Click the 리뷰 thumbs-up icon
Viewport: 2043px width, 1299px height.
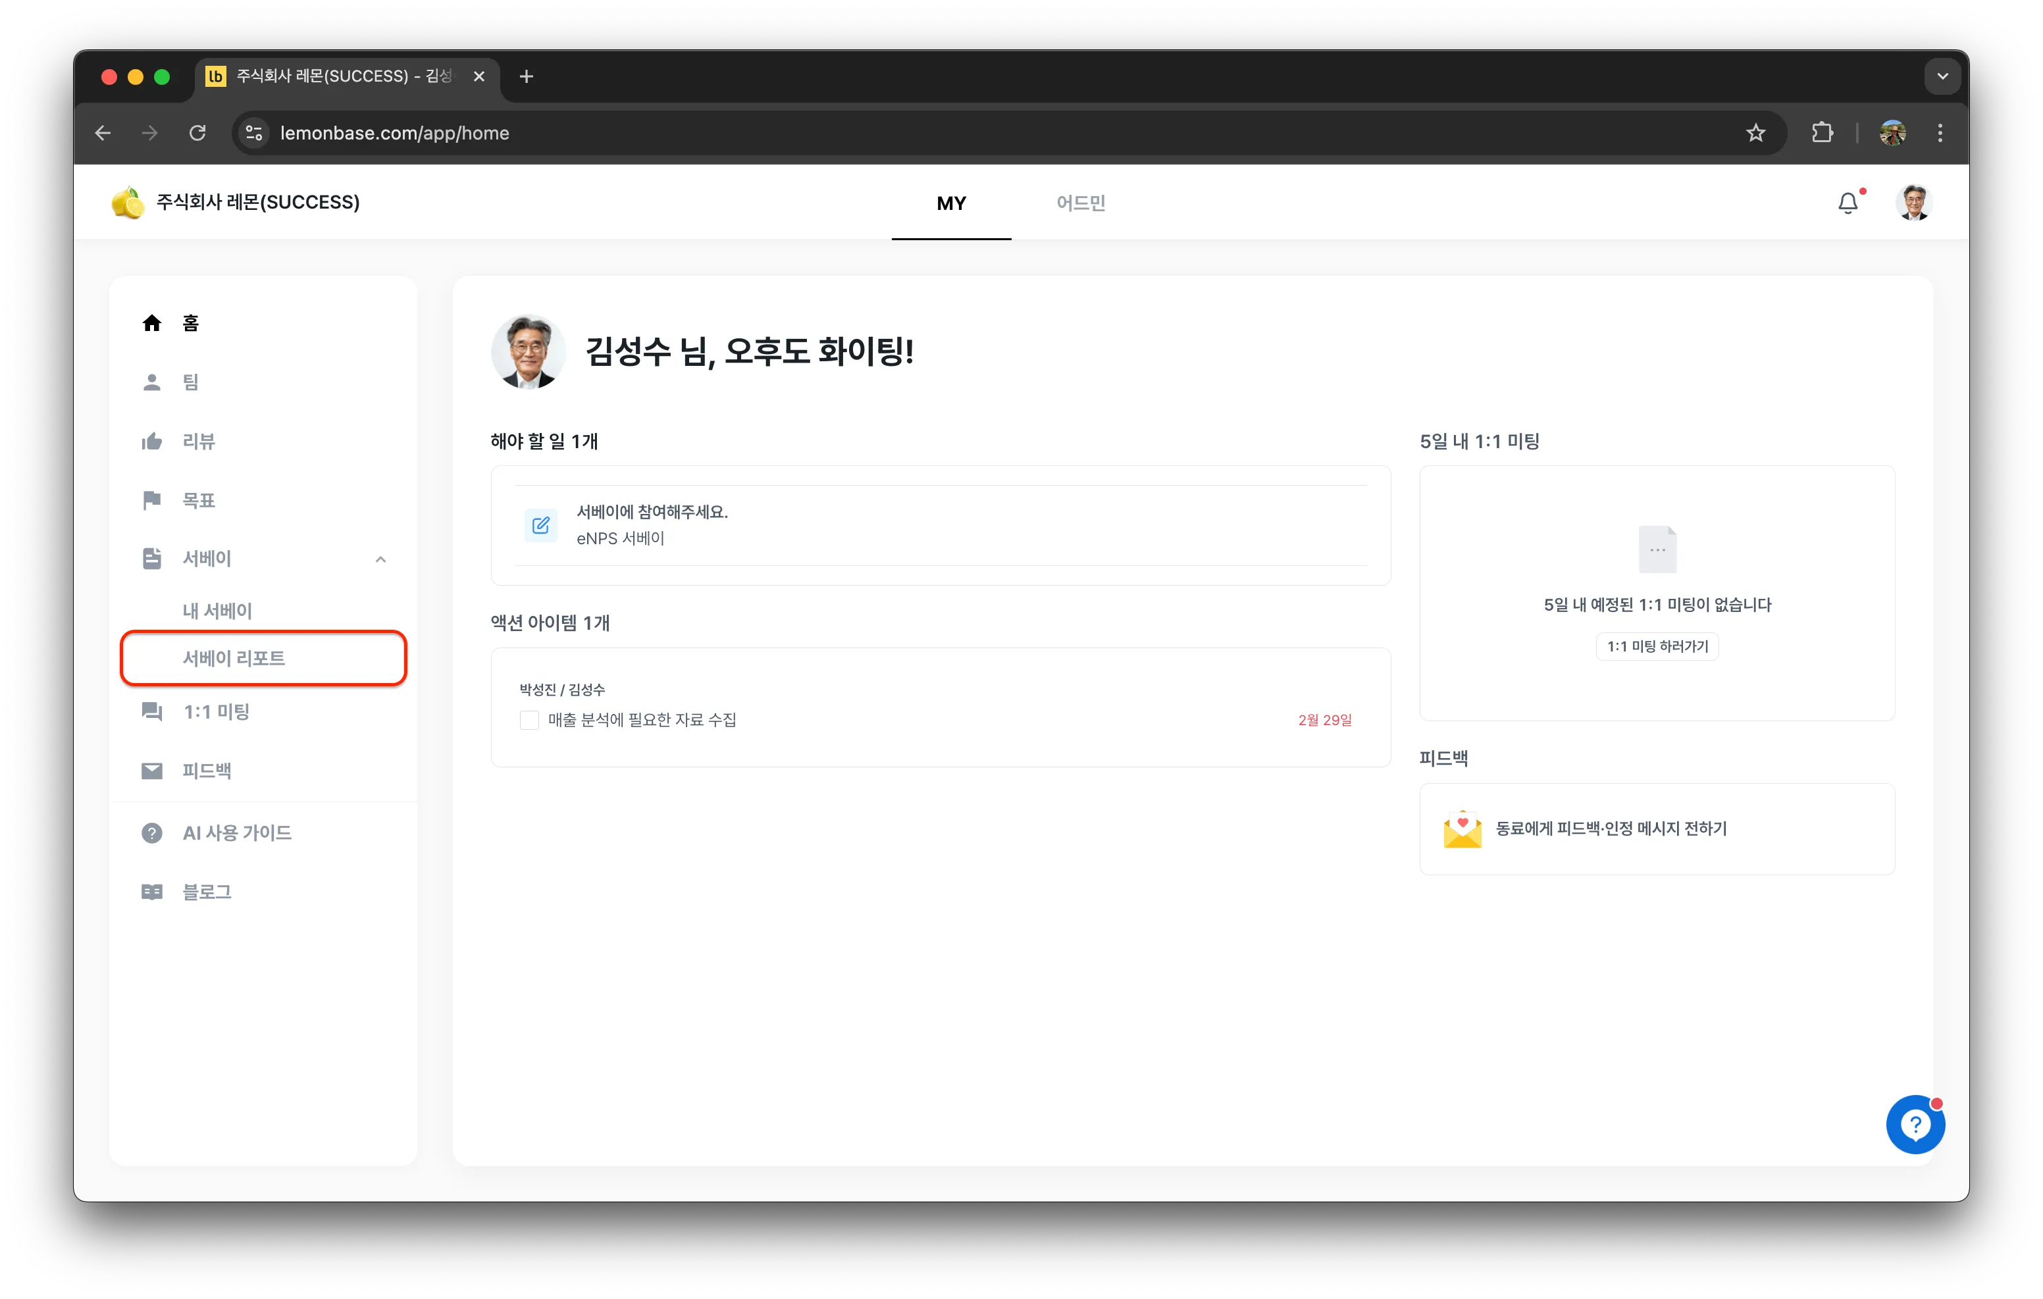(152, 441)
